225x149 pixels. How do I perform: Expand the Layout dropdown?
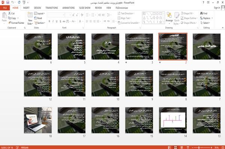[39, 13]
